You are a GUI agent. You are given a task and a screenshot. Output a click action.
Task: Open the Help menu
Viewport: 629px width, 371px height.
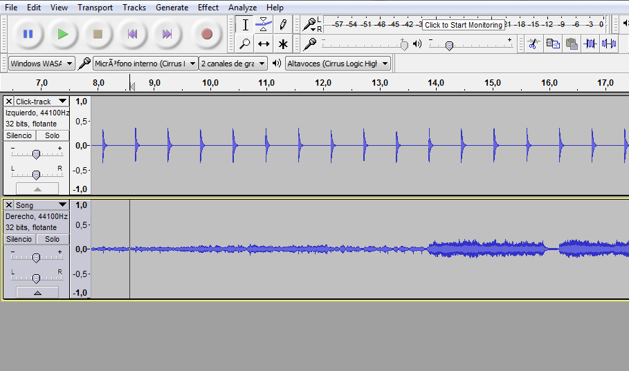(275, 7)
